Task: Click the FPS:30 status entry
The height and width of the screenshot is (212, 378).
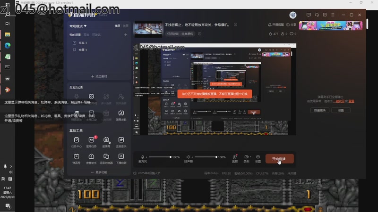Action: click(x=226, y=173)
